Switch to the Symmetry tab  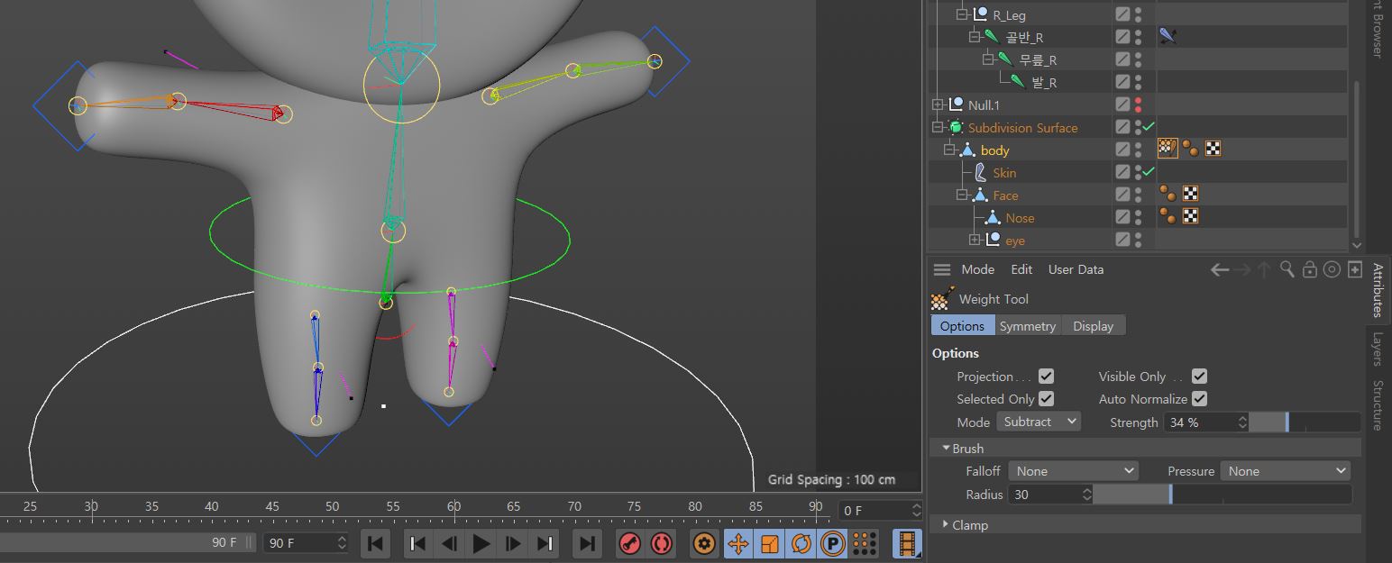point(1027,326)
